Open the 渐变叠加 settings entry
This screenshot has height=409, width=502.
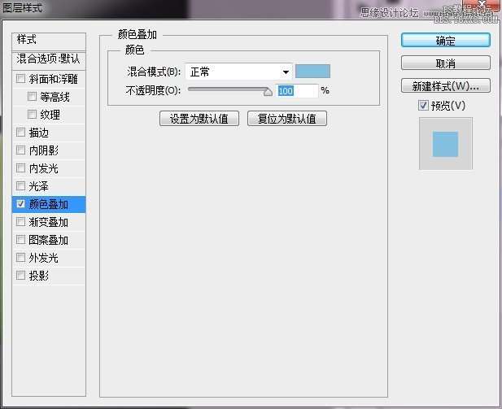pos(49,222)
